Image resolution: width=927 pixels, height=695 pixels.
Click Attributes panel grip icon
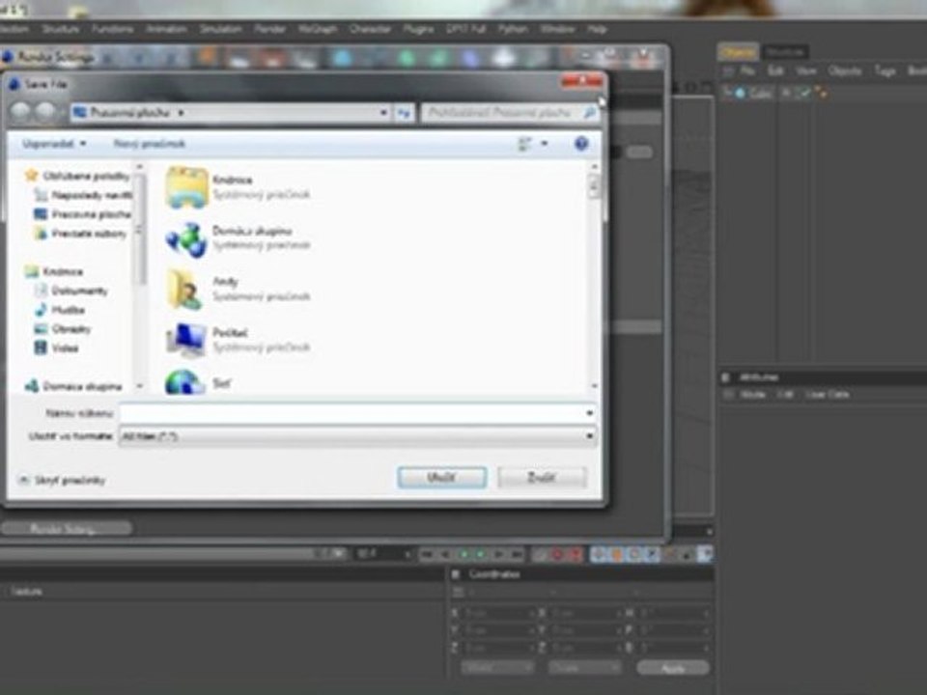point(725,377)
